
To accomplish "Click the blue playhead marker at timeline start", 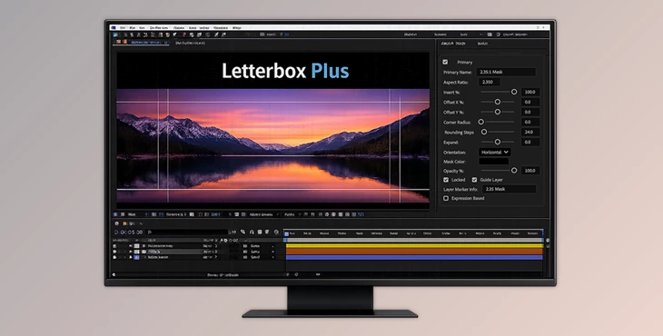I will pyautogui.click(x=286, y=233).
